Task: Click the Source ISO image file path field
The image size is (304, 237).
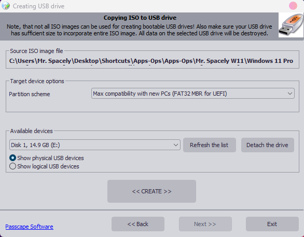Action: click(153, 61)
